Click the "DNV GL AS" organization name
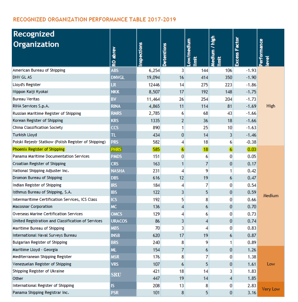Viewport: 298px width, 302px height. [x=22, y=78]
